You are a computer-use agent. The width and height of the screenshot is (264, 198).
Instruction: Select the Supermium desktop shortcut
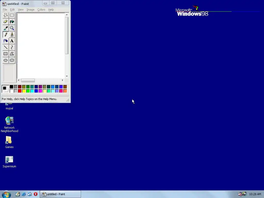coord(9,162)
